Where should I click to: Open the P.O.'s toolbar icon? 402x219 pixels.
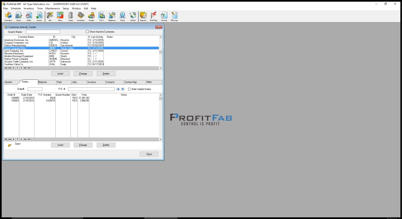[x=101, y=16]
